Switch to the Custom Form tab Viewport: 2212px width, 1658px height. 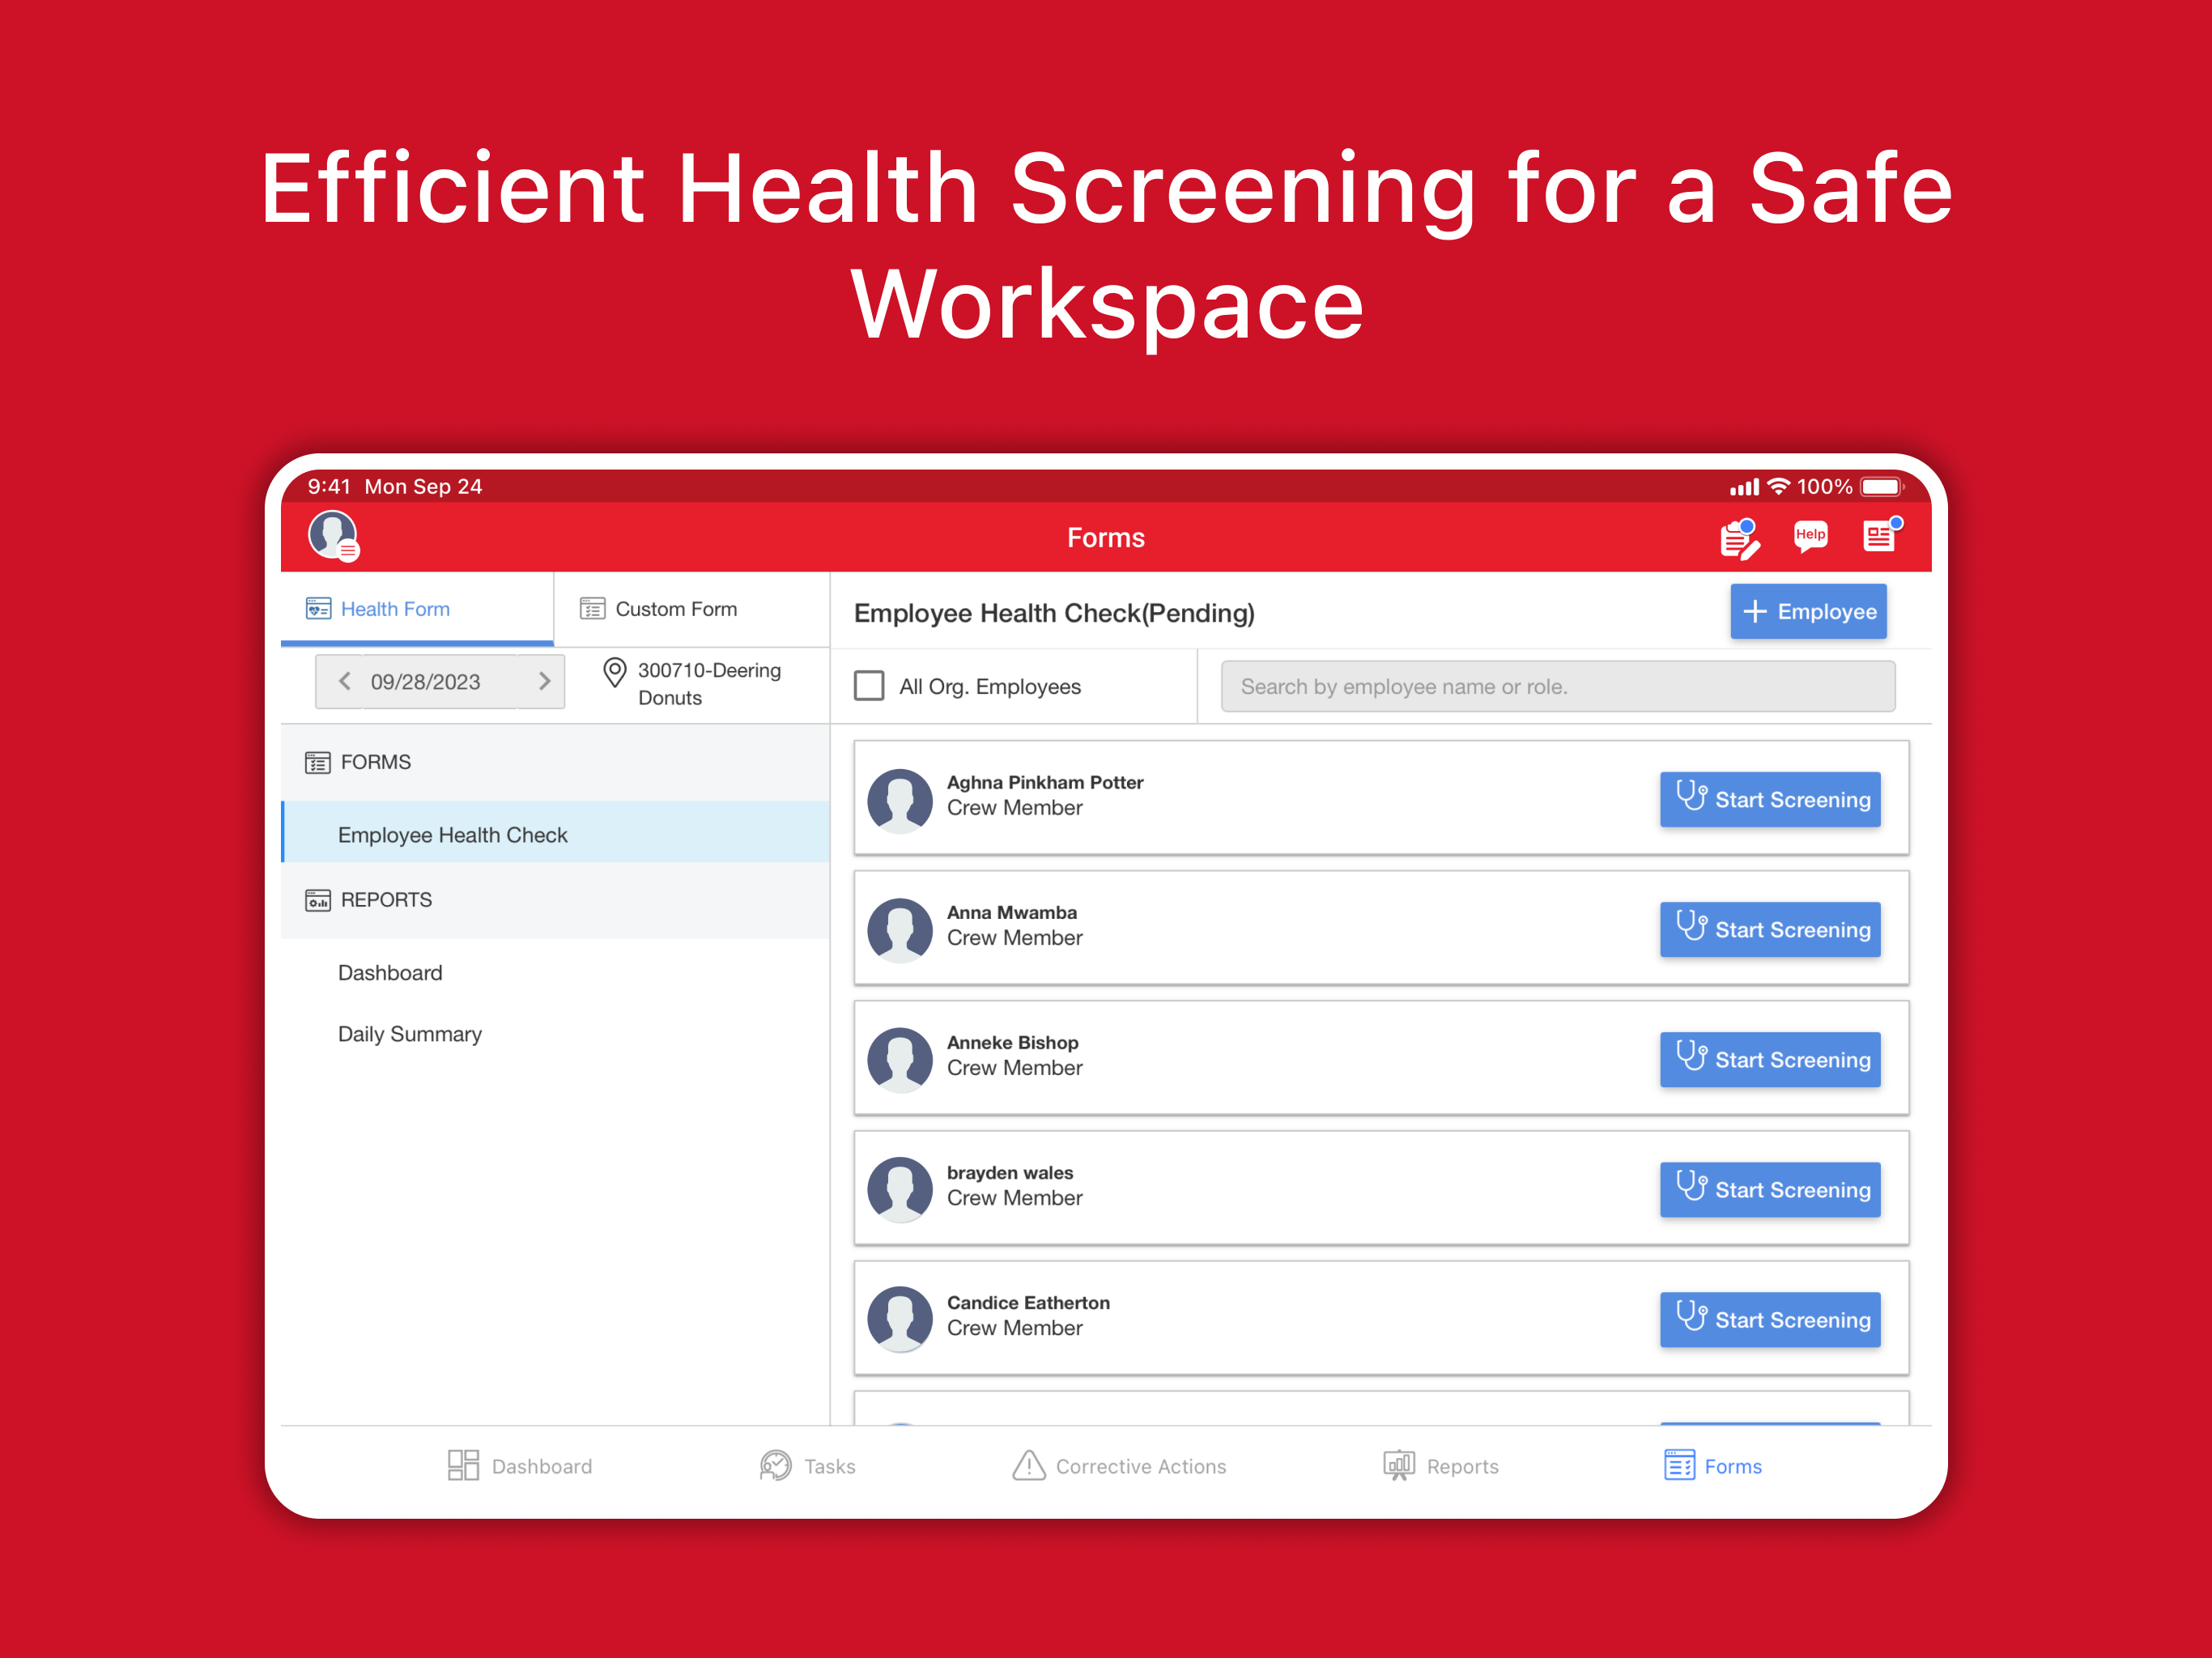(692, 609)
